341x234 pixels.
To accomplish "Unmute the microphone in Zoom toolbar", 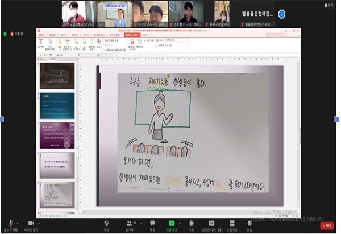I will (x=10, y=223).
